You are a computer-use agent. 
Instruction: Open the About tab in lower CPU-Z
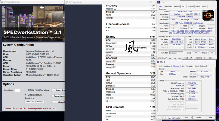[203, 66]
